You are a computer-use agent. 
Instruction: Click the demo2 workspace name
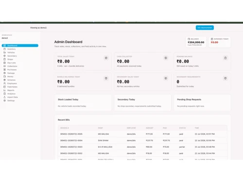tap(5, 38)
